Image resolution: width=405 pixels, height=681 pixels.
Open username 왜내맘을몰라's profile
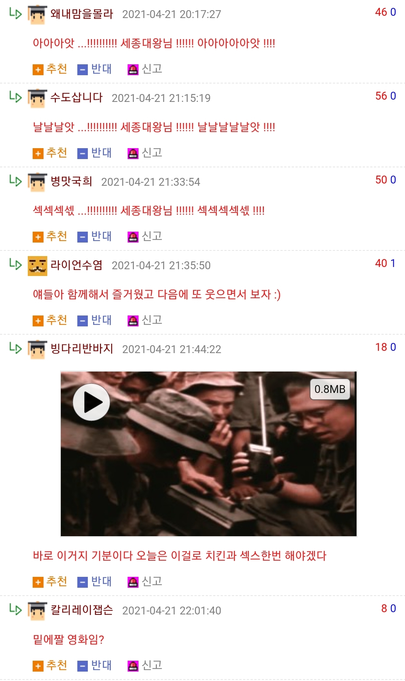(x=82, y=14)
